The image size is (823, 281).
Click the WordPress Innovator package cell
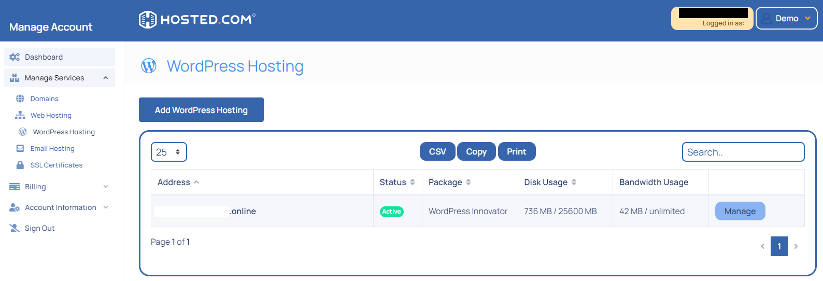[470, 211]
